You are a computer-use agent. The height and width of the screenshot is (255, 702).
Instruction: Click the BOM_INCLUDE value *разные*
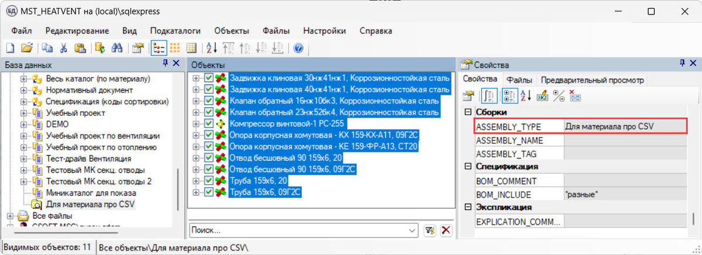pyautogui.click(x=625, y=194)
